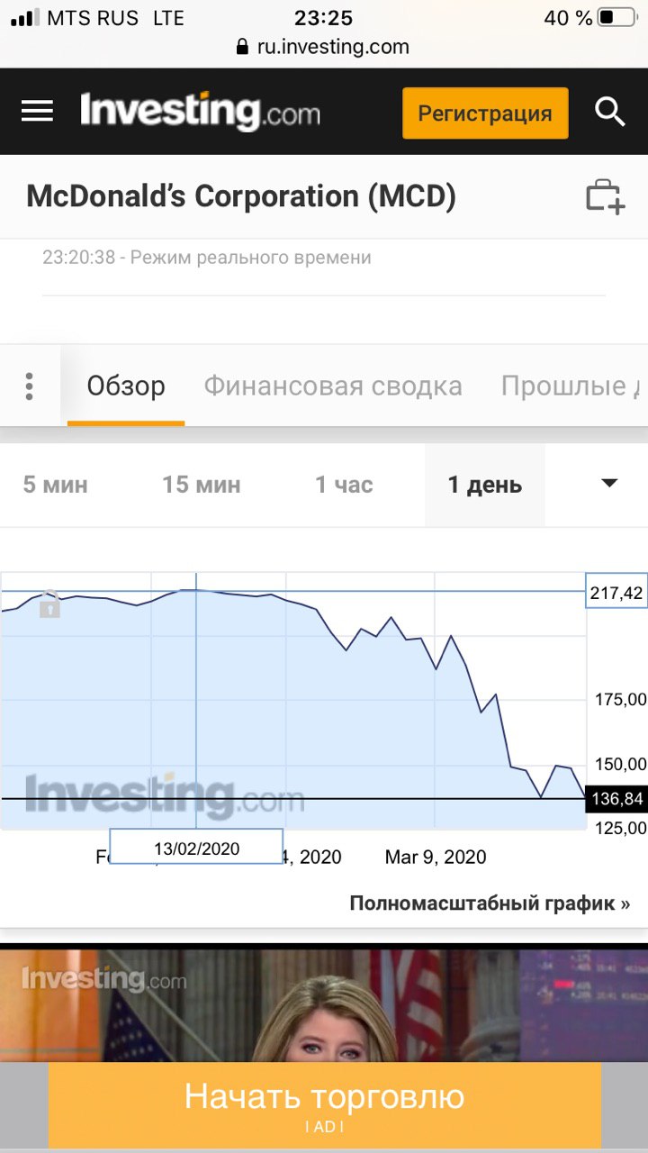Select the 1 час chart interval

[344, 485]
